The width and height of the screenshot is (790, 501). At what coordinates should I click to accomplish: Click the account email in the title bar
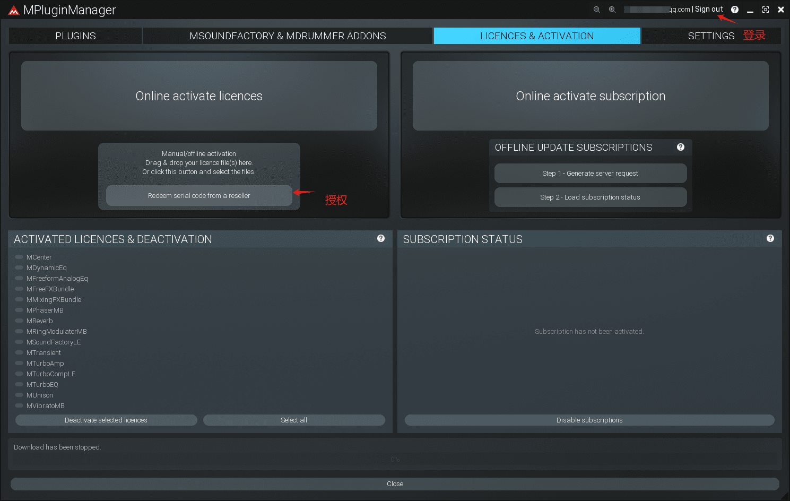coord(657,10)
